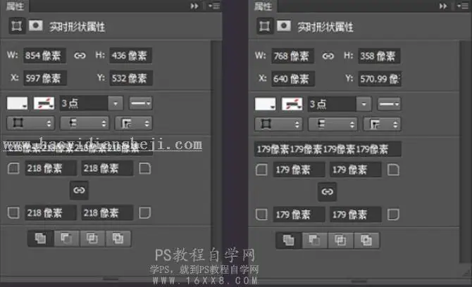Screen dimensions: 472x287
Task: Click bottom-right 179 像素 radius field
Action: click(356, 215)
